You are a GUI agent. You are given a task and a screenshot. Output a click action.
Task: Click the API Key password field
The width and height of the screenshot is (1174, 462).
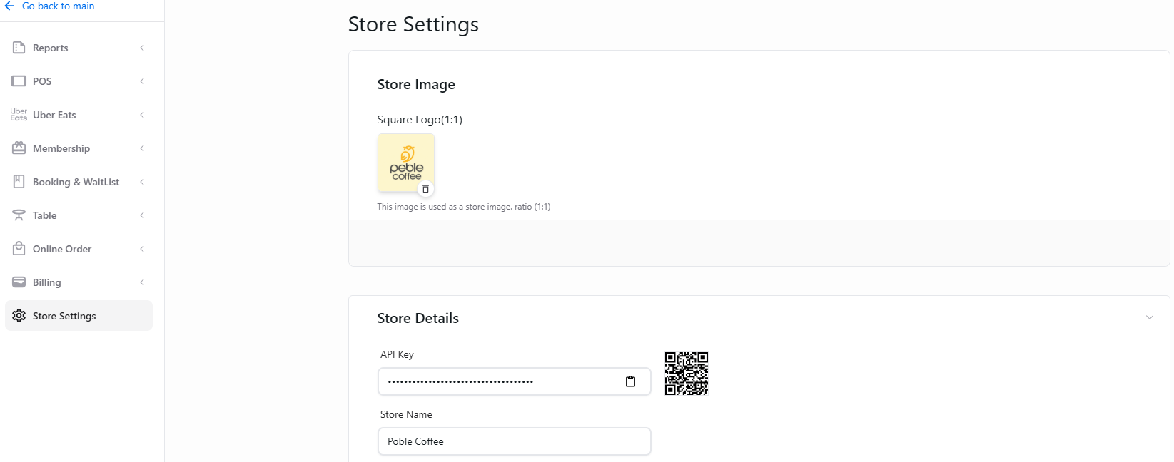pyautogui.click(x=514, y=381)
